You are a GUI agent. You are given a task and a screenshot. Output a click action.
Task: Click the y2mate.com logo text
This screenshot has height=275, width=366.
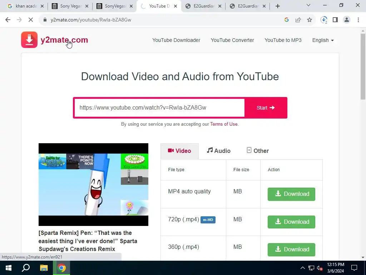64,40
